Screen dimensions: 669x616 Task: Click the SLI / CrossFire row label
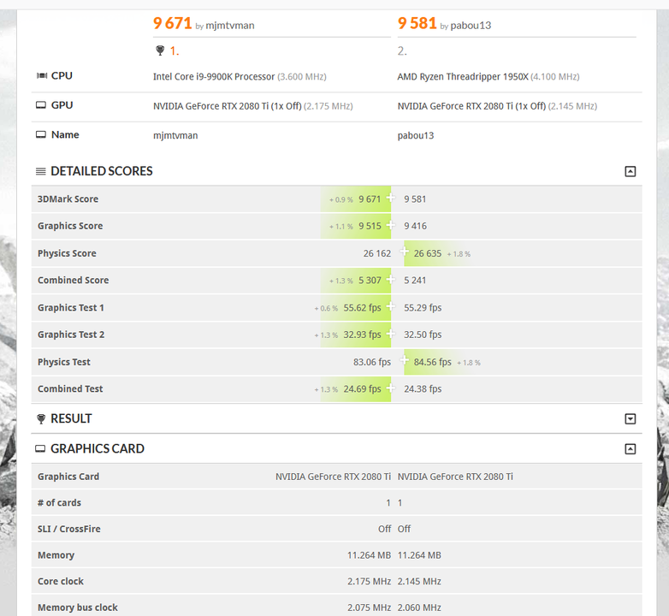pyautogui.click(x=69, y=529)
